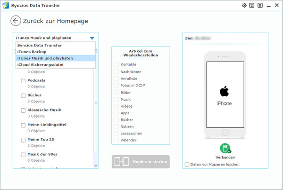Click the title bar save-window icon
The height and width of the screenshot is (190, 283).
pos(252,5)
